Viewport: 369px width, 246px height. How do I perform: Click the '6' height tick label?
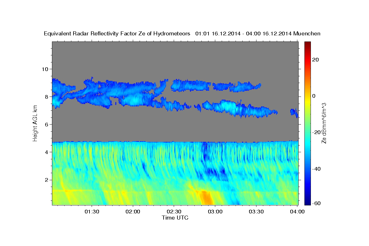[47, 124]
